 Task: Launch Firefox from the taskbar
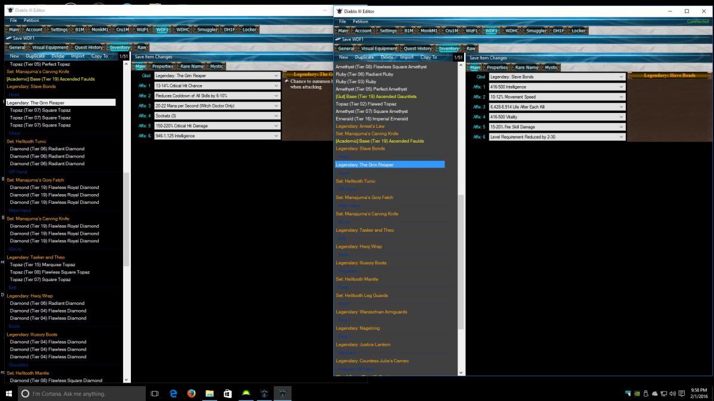(x=191, y=393)
